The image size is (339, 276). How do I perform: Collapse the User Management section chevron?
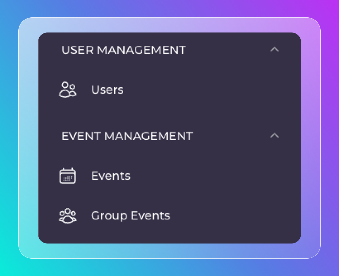(x=274, y=50)
